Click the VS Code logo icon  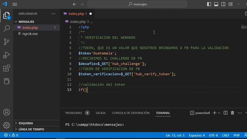[5, 4]
